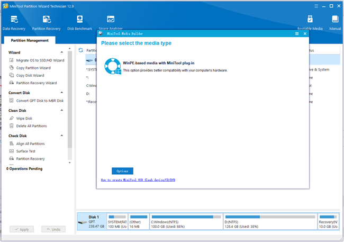This screenshot has width=344, height=242.
Task: Select the C:Windows(NTFS) partition usage bar
Action: tap(186, 217)
